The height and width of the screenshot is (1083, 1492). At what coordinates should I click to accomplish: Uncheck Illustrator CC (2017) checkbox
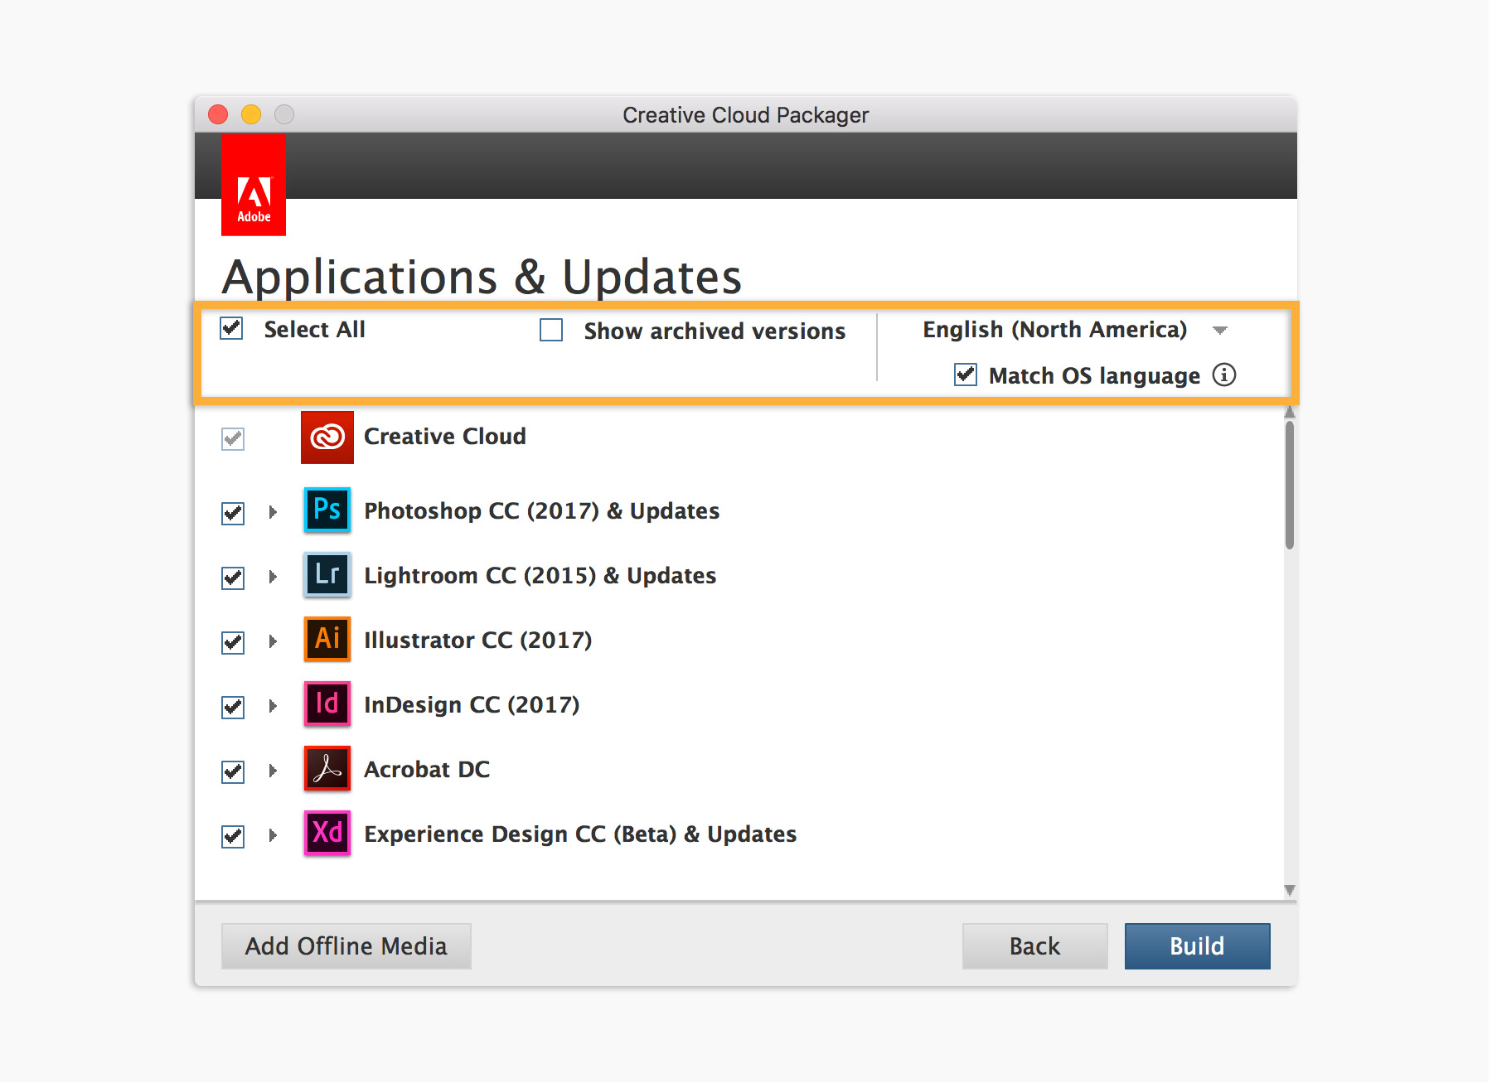tap(233, 642)
